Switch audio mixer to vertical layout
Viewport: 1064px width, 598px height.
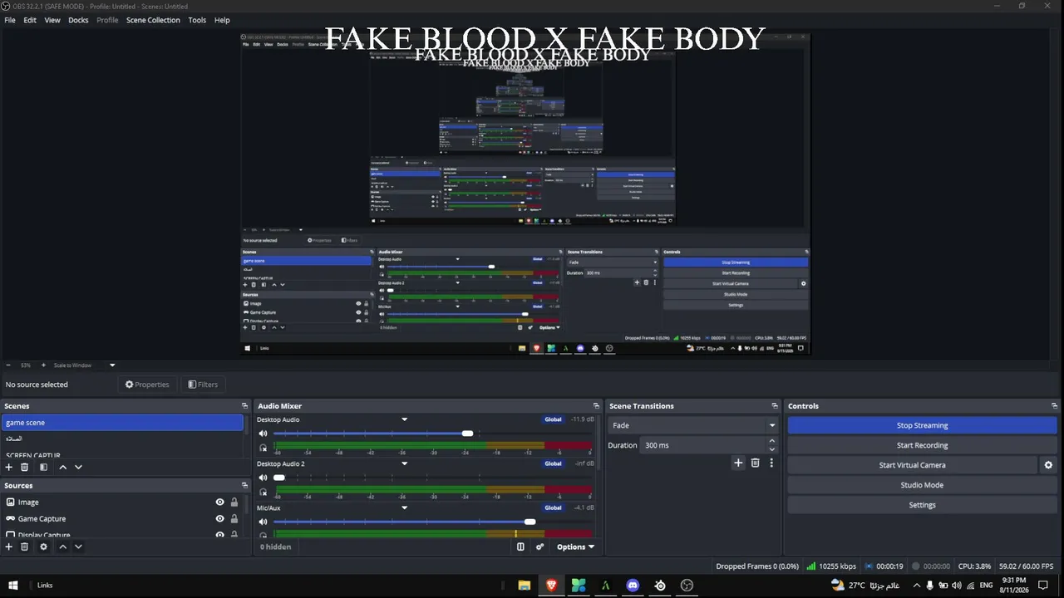point(520,547)
